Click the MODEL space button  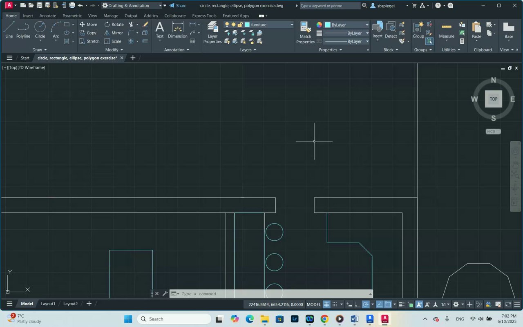(x=314, y=304)
